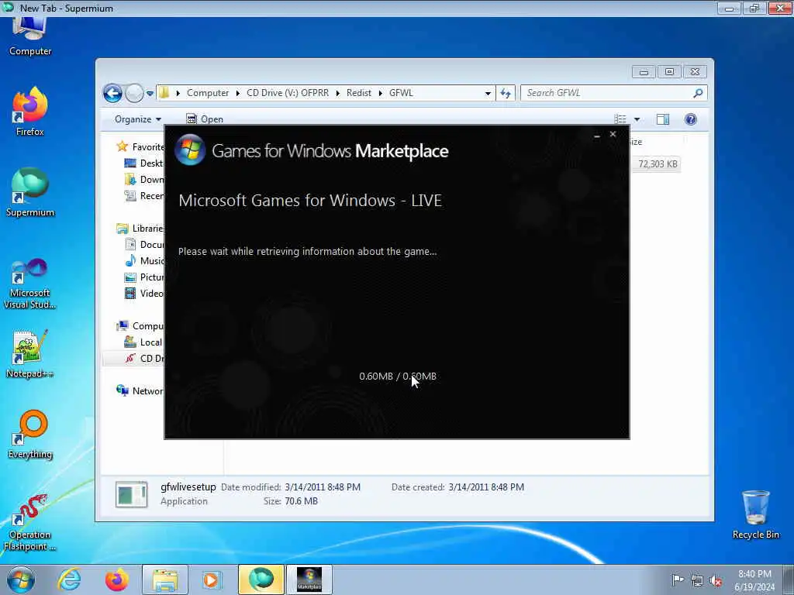
Task: Open the Recycle Bin on the desktop
Action: [x=755, y=514]
